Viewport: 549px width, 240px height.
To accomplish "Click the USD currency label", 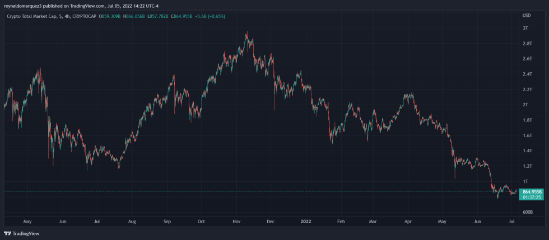I will click(527, 16).
